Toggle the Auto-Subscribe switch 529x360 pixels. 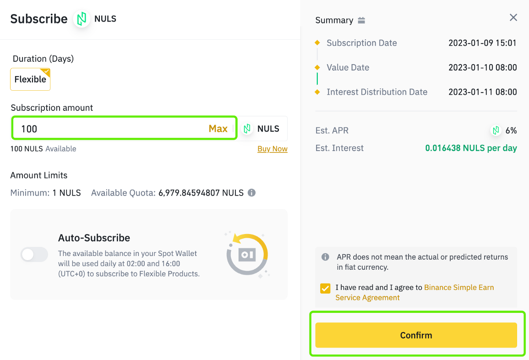(34, 254)
